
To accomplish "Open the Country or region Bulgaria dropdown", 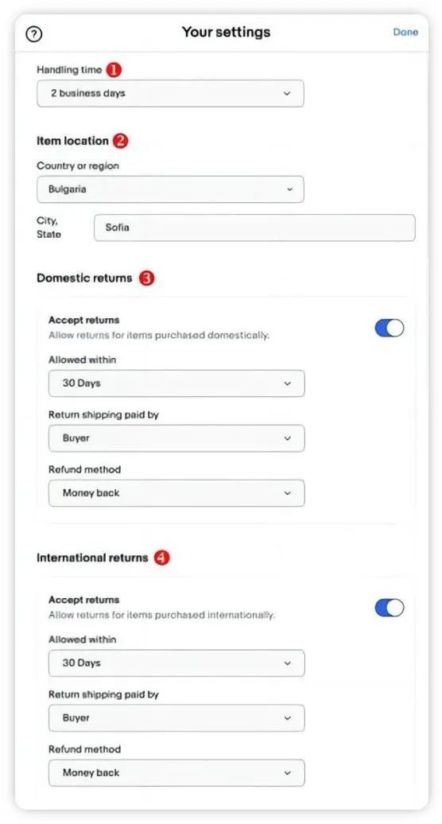I will (x=170, y=189).
